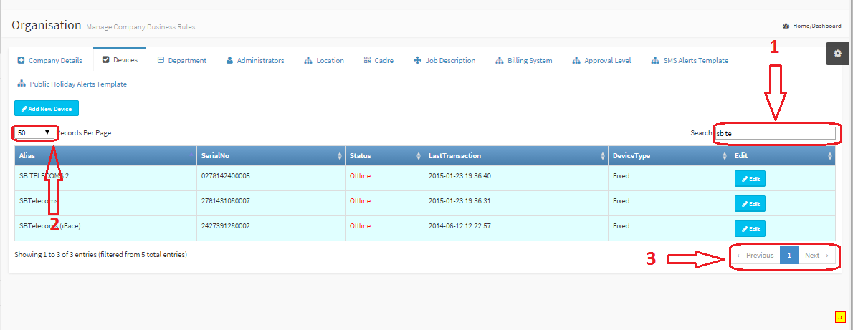Screen dimensions: 853x330
Task: Expand the Records Per Page dropdown
Action: point(34,132)
